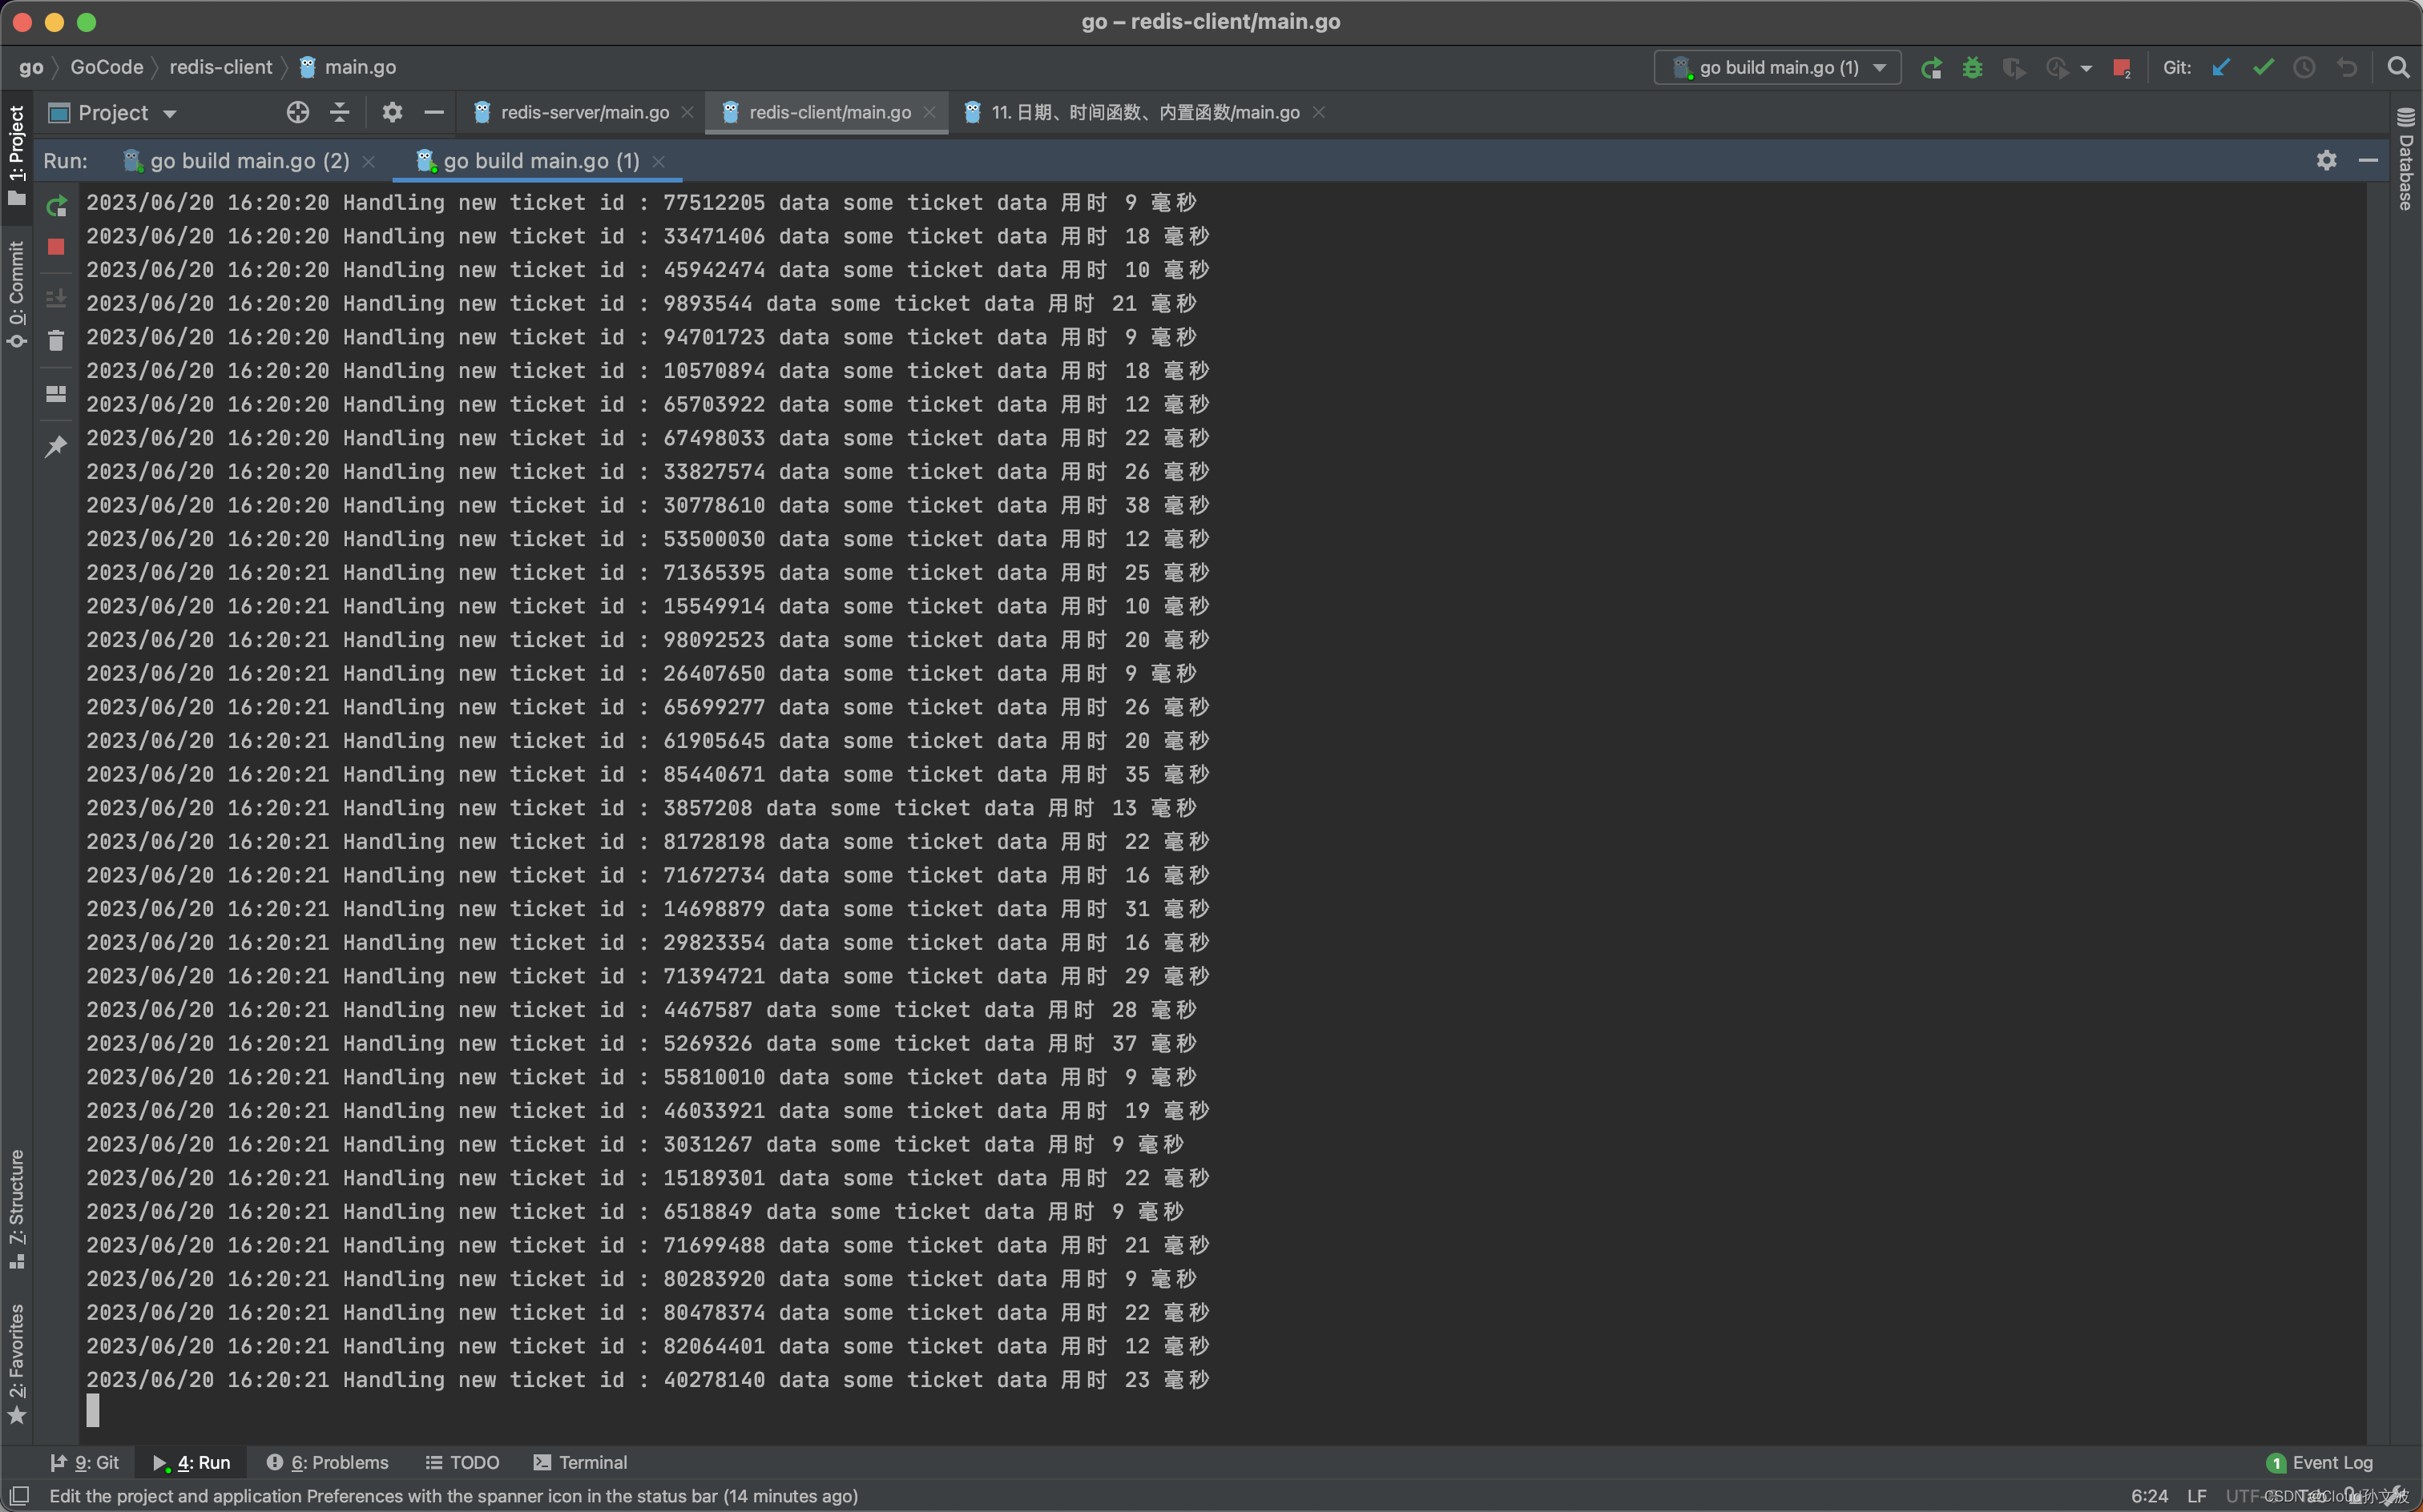Click the LF line separator in status bar

pos(2197,1496)
